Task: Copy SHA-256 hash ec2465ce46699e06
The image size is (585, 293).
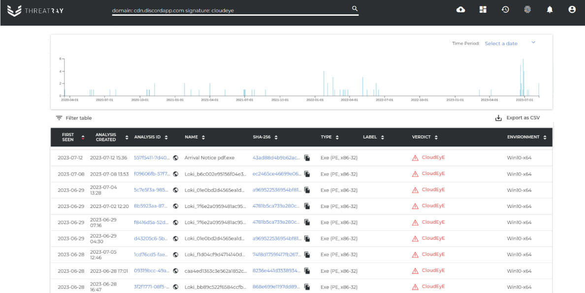Action: coord(307,174)
